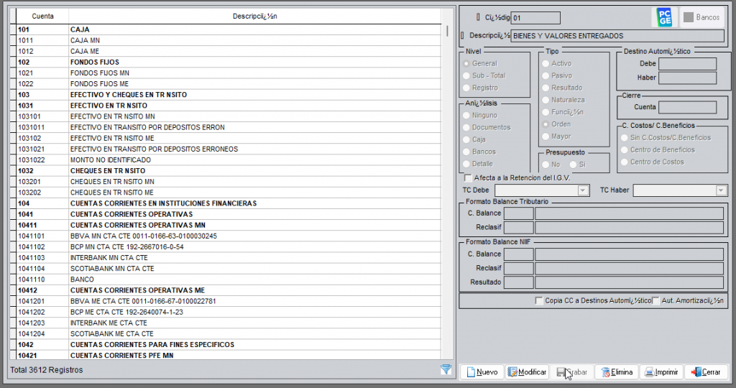
Task: Select row 1041110 BANCO
Action: click(229, 280)
